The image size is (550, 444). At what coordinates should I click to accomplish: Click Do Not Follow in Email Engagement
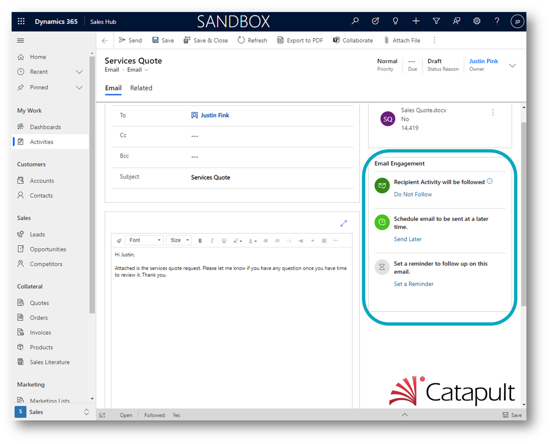click(x=413, y=194)
